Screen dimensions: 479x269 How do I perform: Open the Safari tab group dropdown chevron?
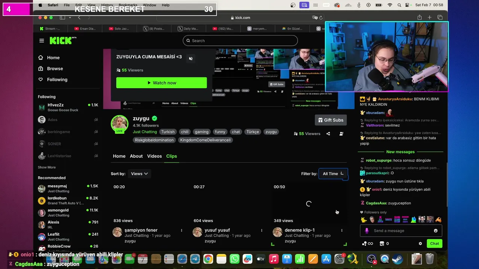click(x=70, y=18)
